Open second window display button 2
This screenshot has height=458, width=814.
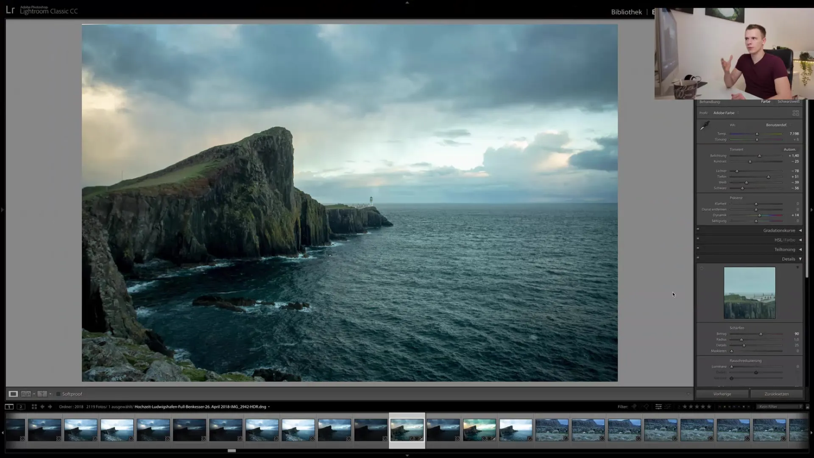click(x=21, y=407)
